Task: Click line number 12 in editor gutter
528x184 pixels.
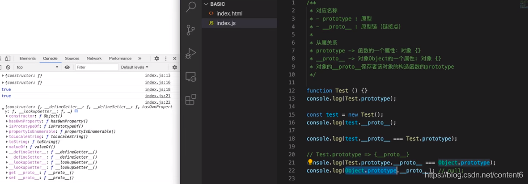Action: point(291,91)
